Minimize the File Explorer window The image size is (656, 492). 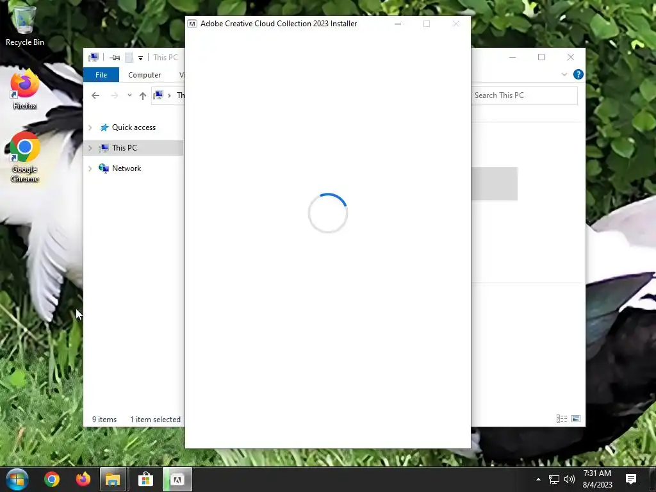512,57
